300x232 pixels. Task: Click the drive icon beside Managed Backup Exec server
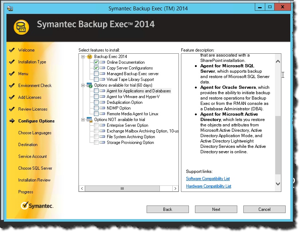click(102, 74)
